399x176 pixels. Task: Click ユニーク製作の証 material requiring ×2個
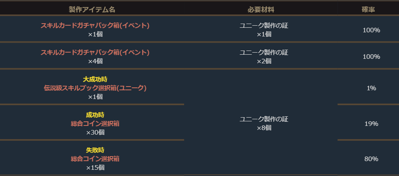[264, 53]
